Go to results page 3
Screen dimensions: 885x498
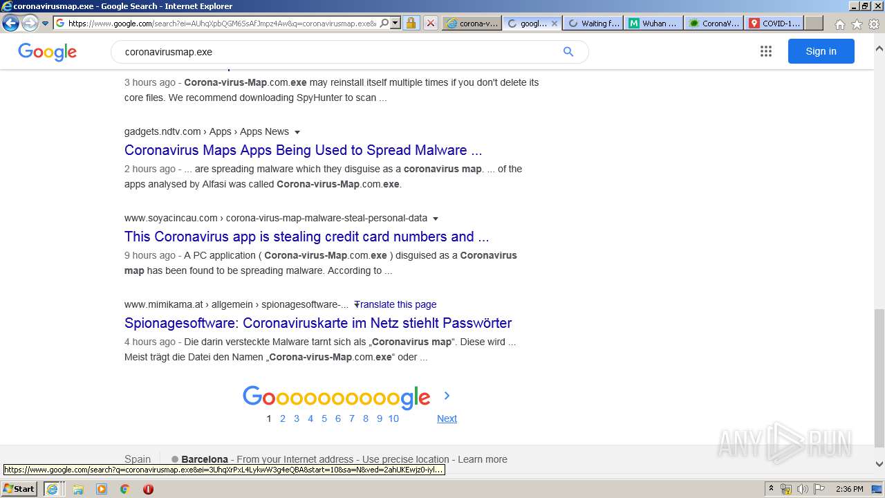tap(296, 418)
